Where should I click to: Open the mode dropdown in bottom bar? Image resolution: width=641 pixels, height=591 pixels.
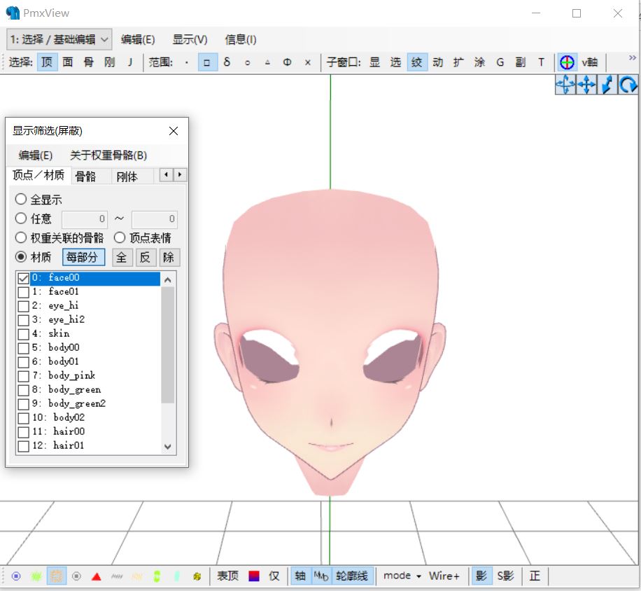(x=402, y=576)
